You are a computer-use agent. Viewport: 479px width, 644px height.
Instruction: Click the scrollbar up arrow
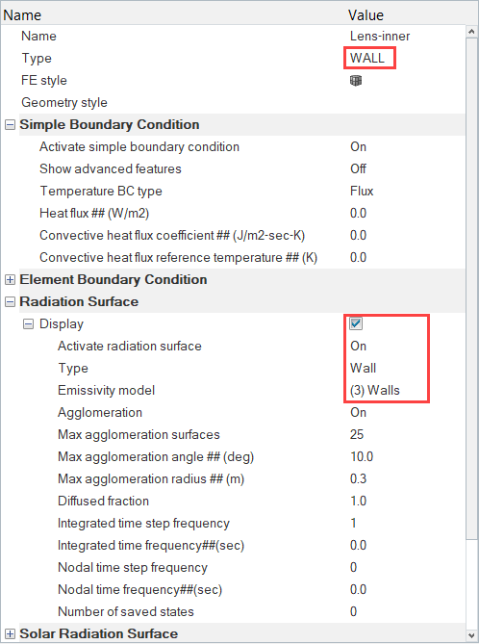[x=471, y=32]
